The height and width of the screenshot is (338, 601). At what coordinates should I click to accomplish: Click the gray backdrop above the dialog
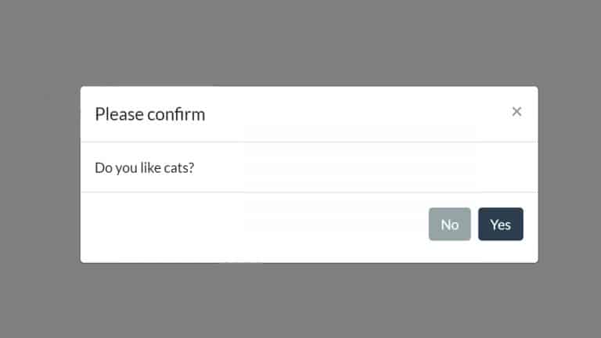300,43
